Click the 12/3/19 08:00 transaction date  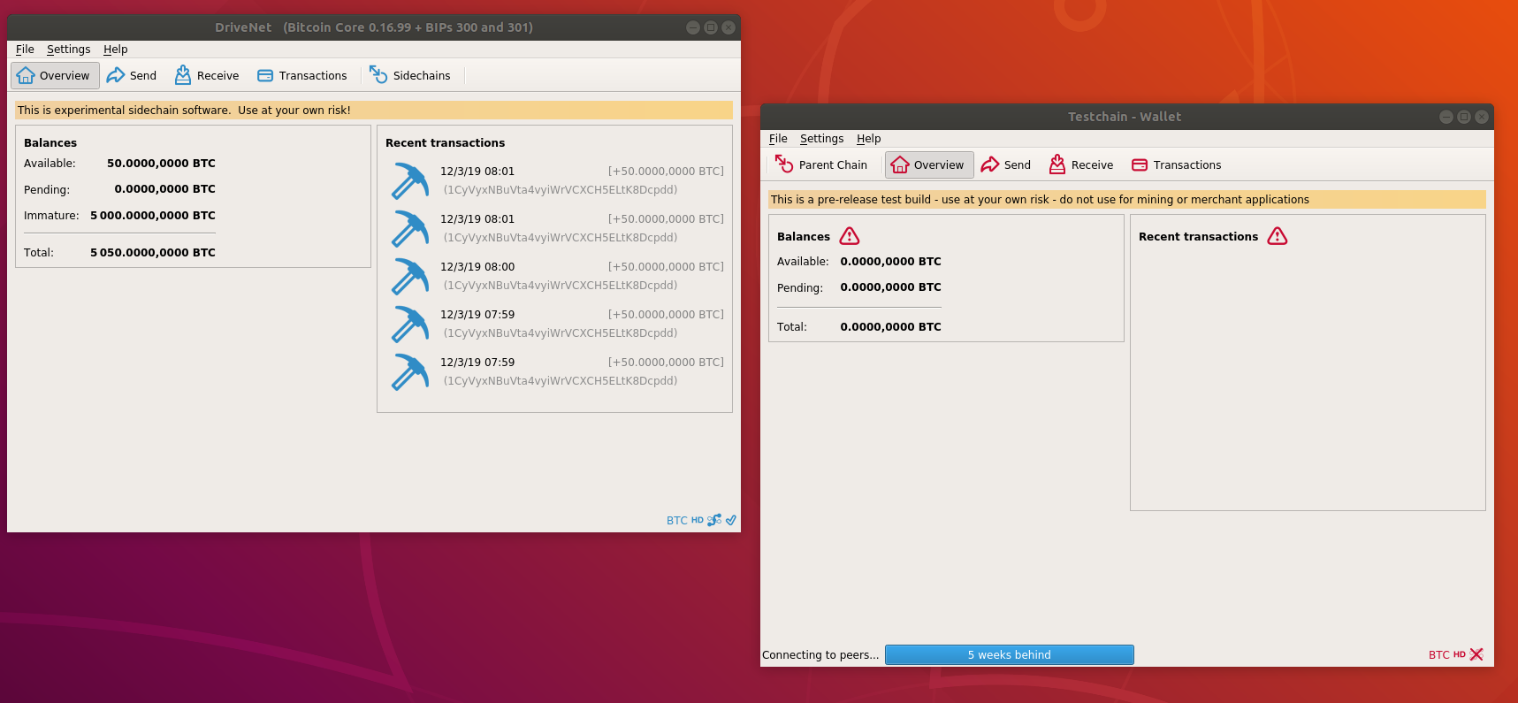pos(477,266)
